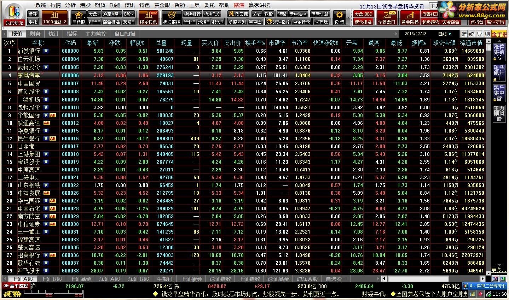This screenshot has height=300, width=509.
Task: Sort by 涨跌 column header
Action: point(115,43)
